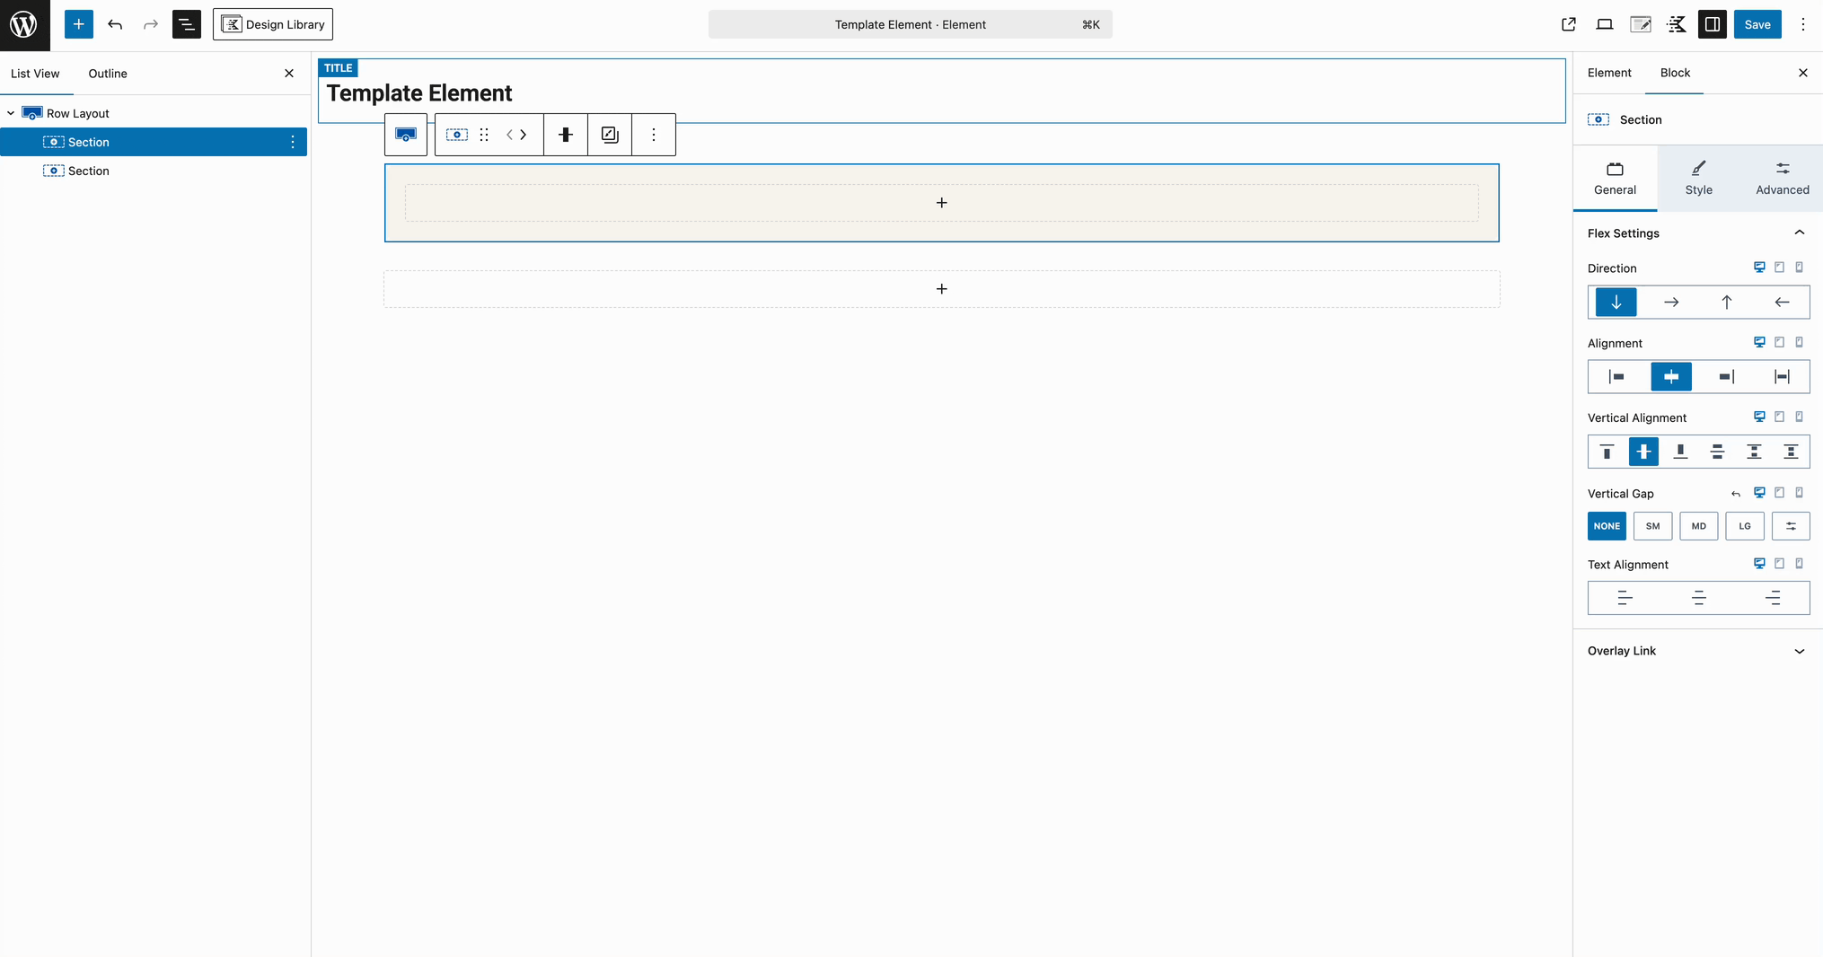Select SM vertical gap size
This screenshot has height=957, width=1823.
[x=1652, y=526]
